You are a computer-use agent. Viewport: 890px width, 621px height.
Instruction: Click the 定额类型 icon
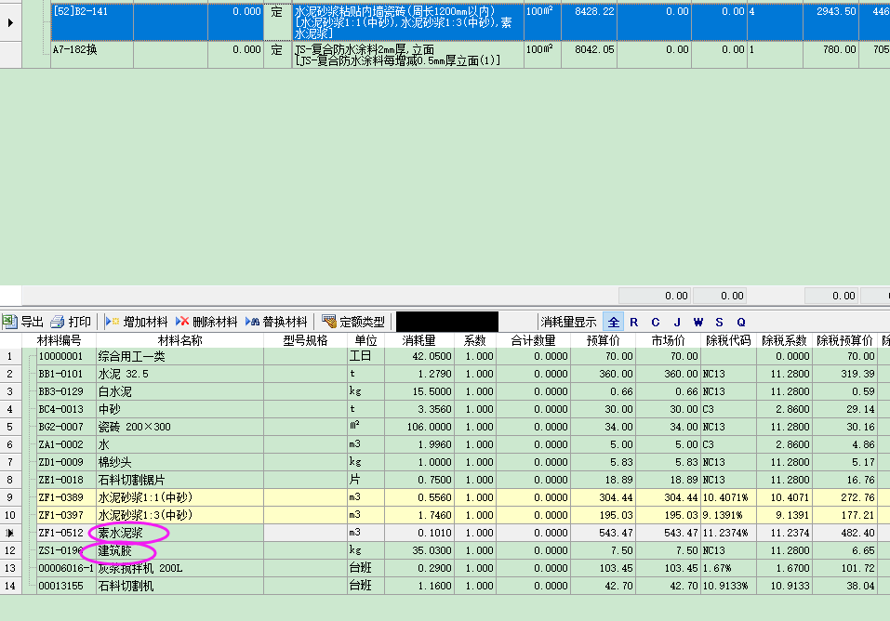(328, 322)
